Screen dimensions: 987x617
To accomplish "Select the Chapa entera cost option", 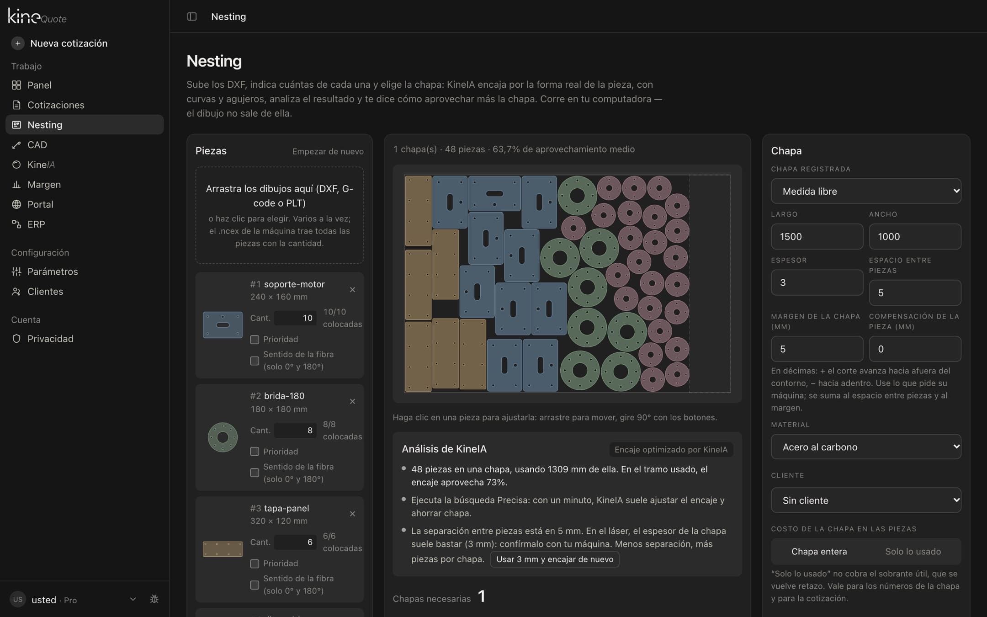I will tap(819, 551).
